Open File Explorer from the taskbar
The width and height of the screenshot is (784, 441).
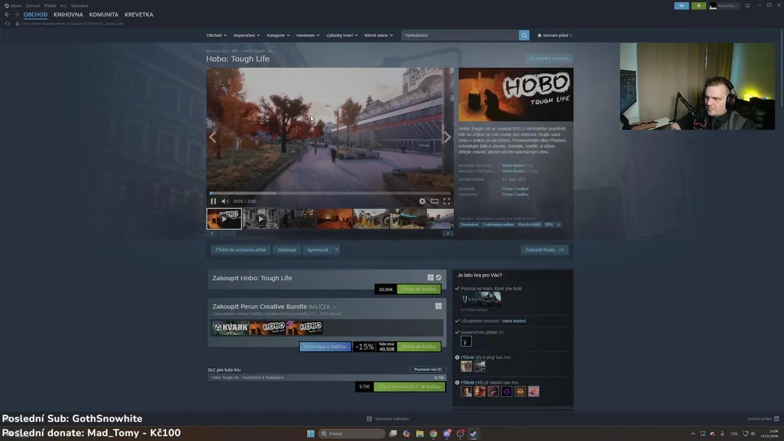pos(420,434)
